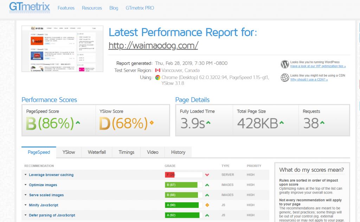Click the website screenshot thumbnail

tap(63, 49)
